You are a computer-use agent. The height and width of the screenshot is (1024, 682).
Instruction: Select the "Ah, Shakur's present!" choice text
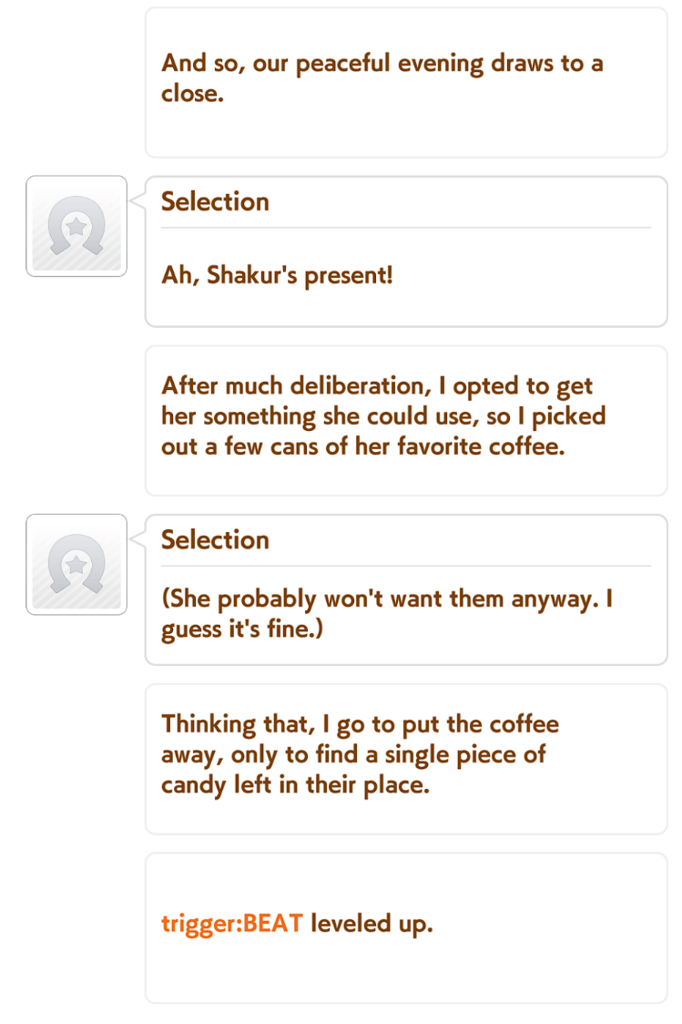(x=278, y=276)
